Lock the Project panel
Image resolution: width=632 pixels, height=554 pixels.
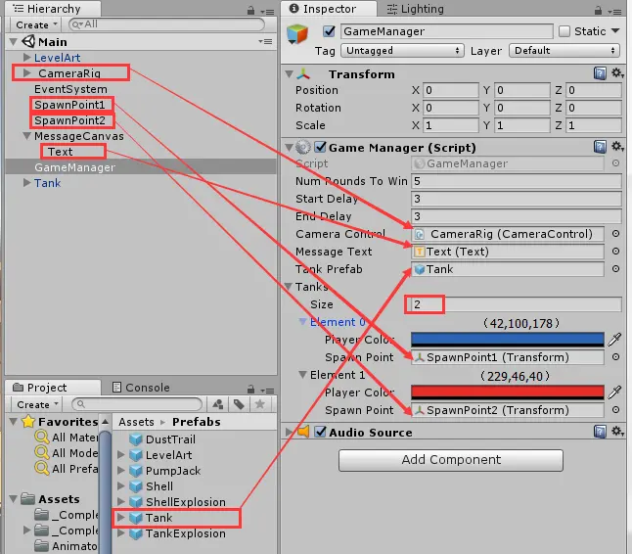[250, 390]
